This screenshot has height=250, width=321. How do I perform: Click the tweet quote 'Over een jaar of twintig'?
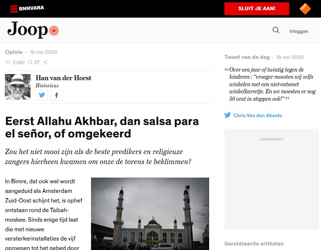click(x=272, y=84)
